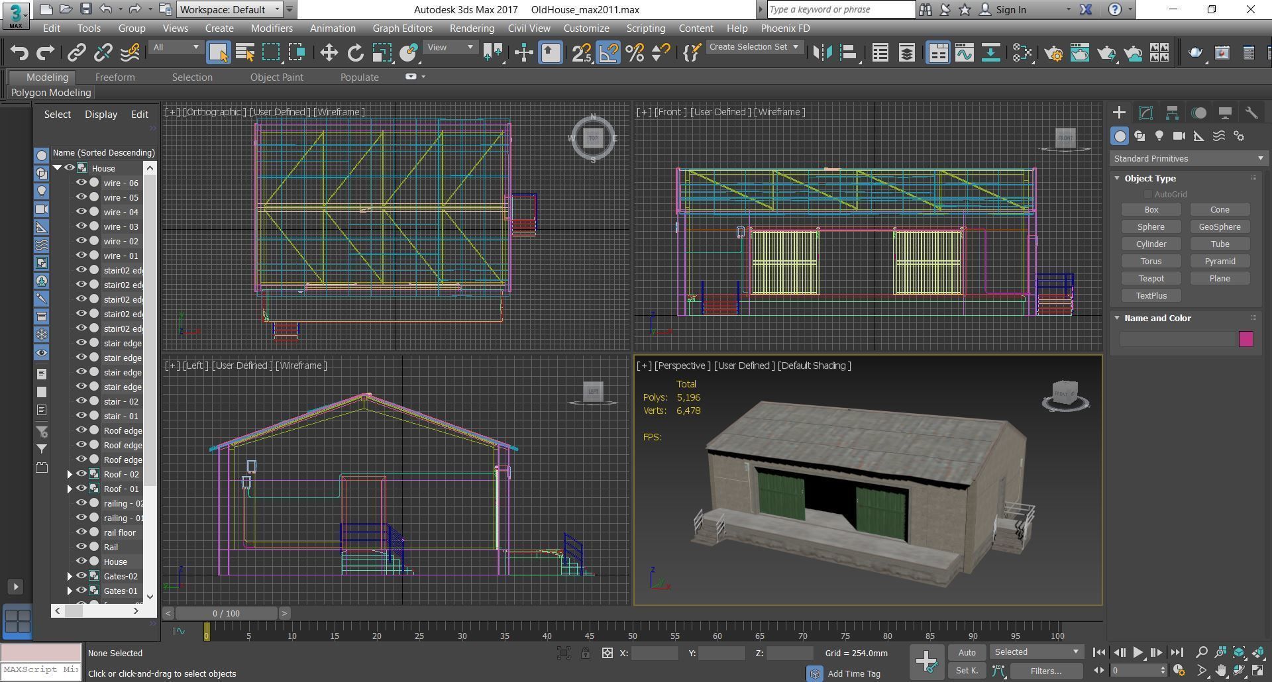Image resolution: width=1272 pixels, height=682 pixels.
Task: Hide the Rail object
Action: [81, 547]
